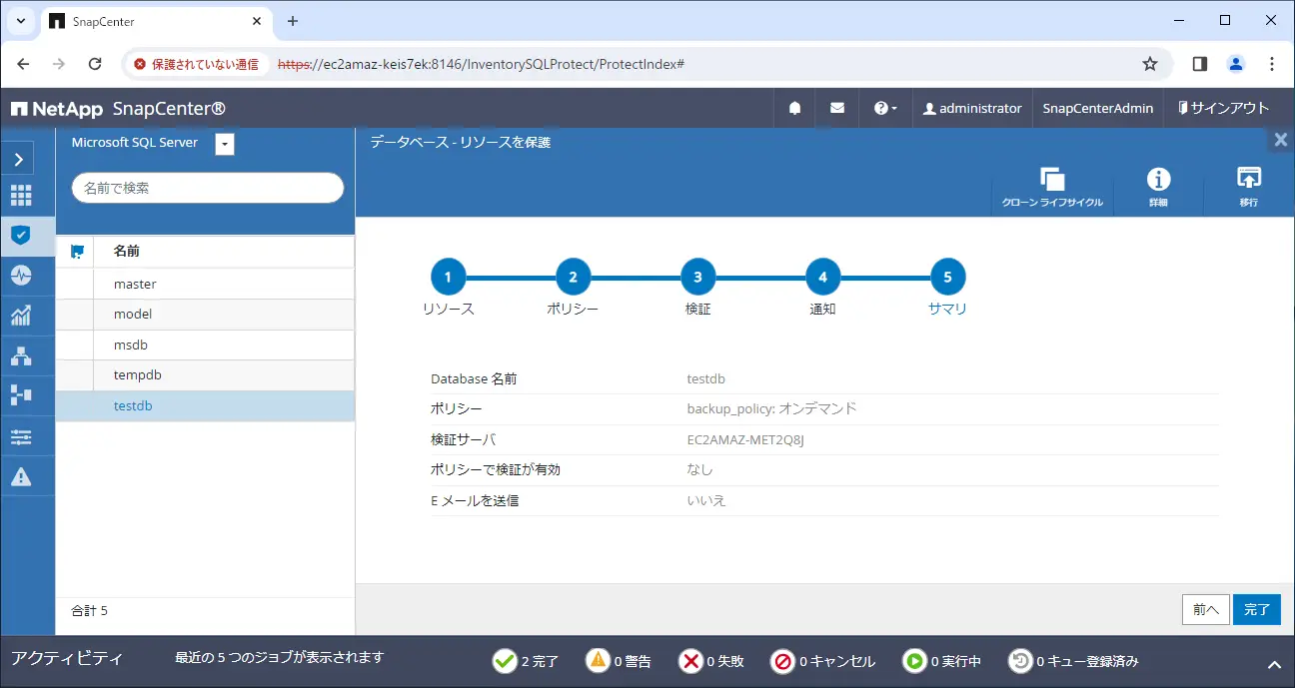
Task: Click the 0 キュー登録済み queued status
Action: [x=1073, y=661]
